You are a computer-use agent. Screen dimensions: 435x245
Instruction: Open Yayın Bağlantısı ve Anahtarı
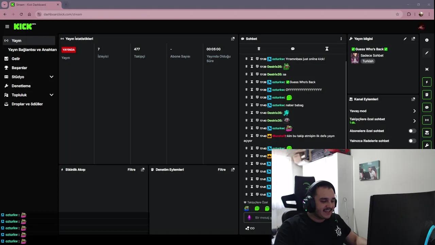pyautogui.click(x=32, y=49)
